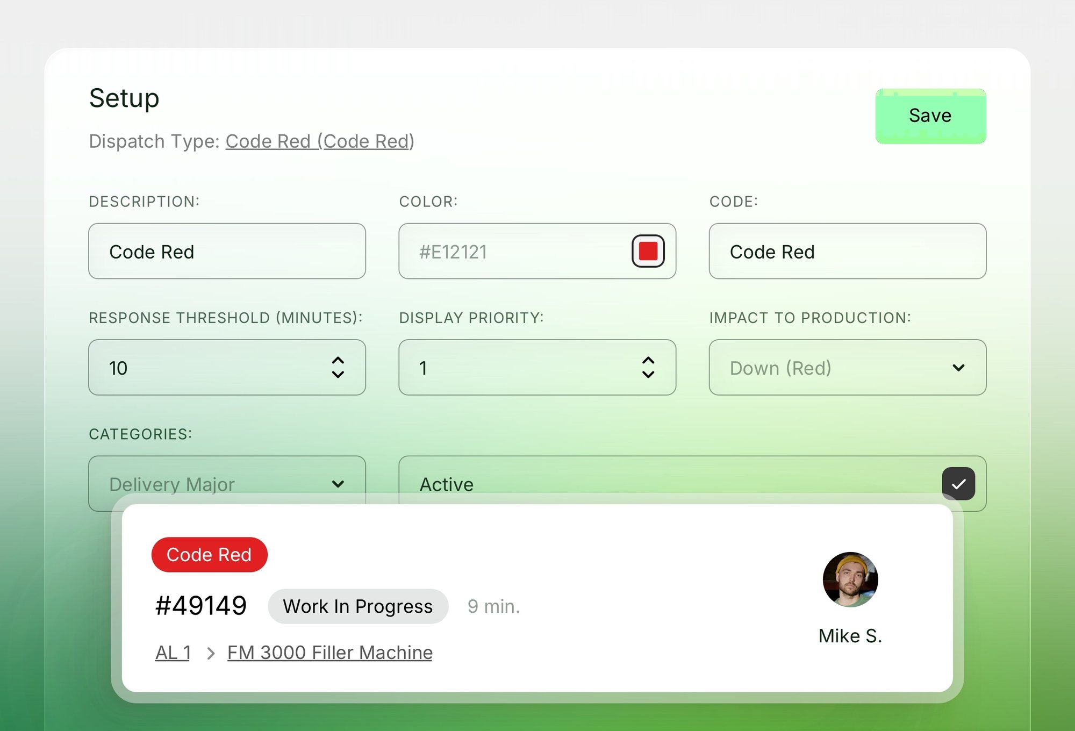Click the Code Red red badge

coord(209,555)
